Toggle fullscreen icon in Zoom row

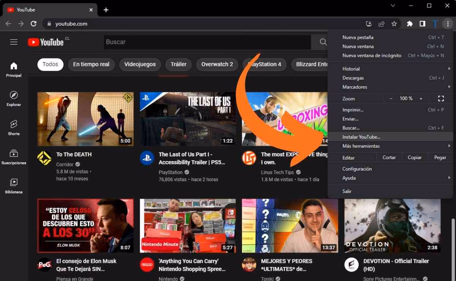click(441, 98)
